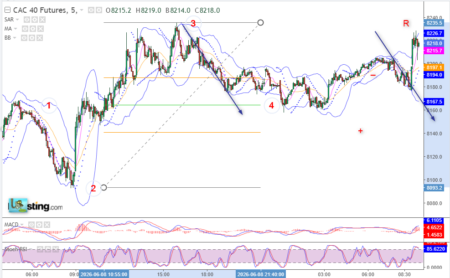
Task: Open settings for CAC 40 Futures series
Action: tap(99, 10)
